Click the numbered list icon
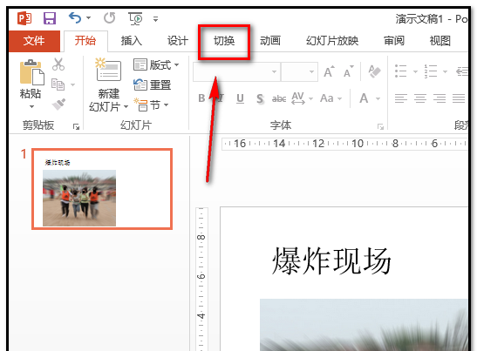This screenshot has width=477, height=351. point(431,71)
